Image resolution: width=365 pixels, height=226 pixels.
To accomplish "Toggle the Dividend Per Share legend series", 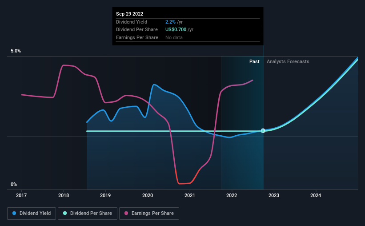I will 88,214.
